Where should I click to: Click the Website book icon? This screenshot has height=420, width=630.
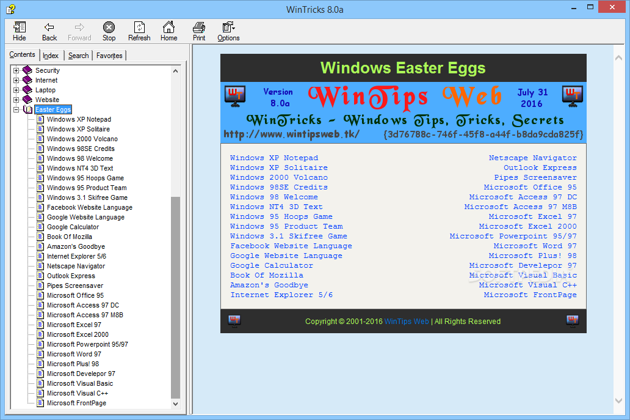coord(27,100)
